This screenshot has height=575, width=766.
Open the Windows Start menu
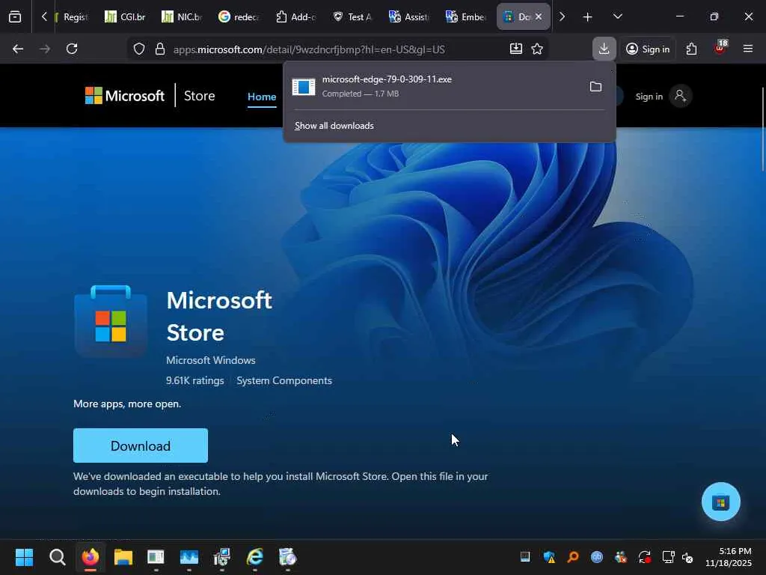coord(24,557)
